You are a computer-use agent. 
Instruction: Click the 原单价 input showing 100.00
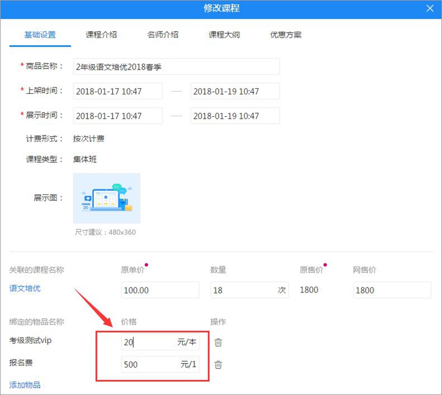click(x=160, y=290)
